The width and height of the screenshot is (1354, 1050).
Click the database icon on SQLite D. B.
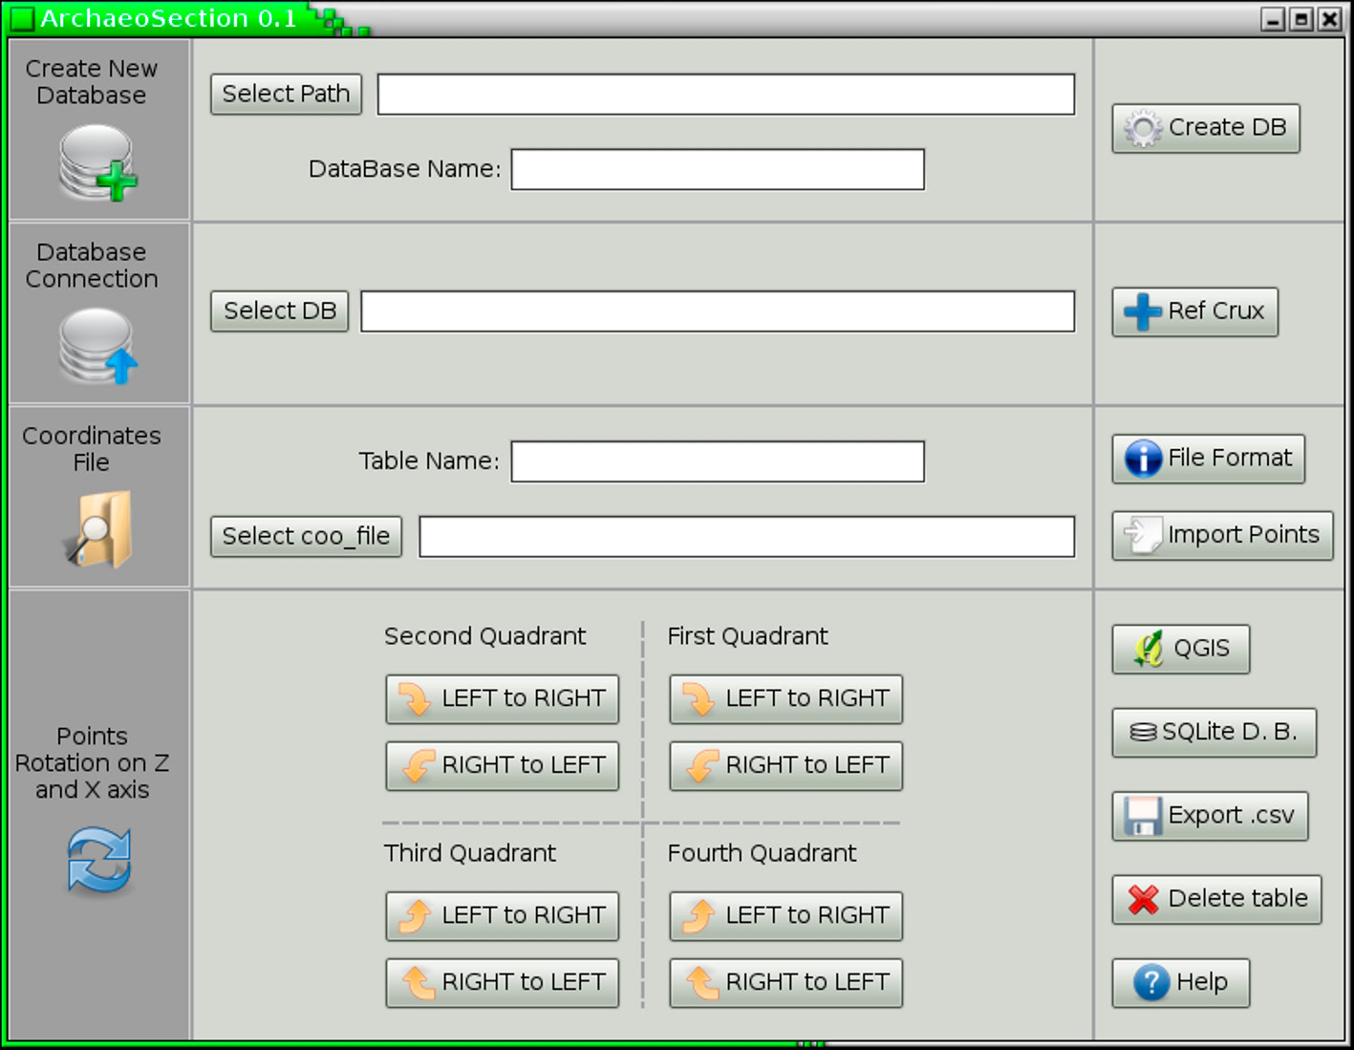point(1143,733)
